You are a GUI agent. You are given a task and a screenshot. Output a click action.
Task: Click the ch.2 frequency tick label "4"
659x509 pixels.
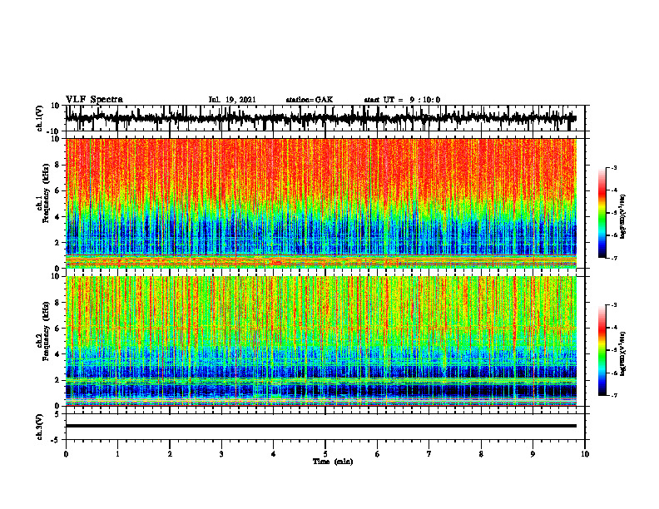pos(57,354)
